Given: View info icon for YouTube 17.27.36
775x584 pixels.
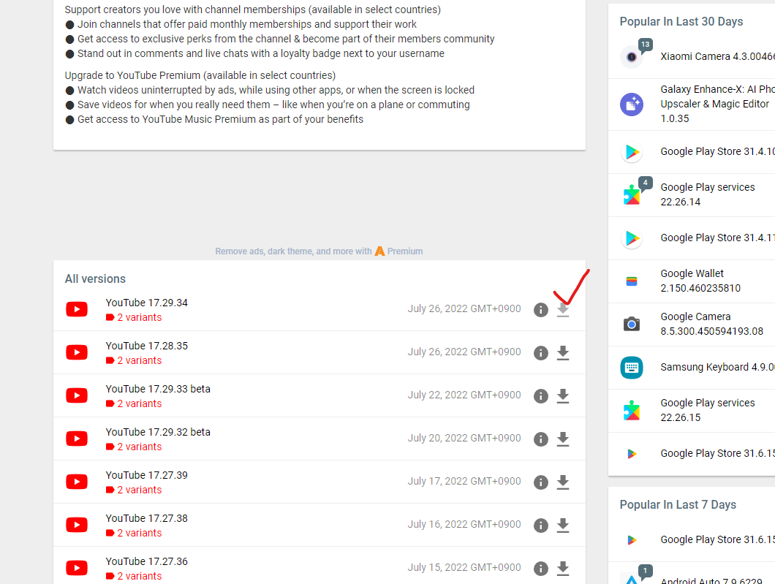Looking at the screenshot, I should pyautogui.click(x=541, y=568).
